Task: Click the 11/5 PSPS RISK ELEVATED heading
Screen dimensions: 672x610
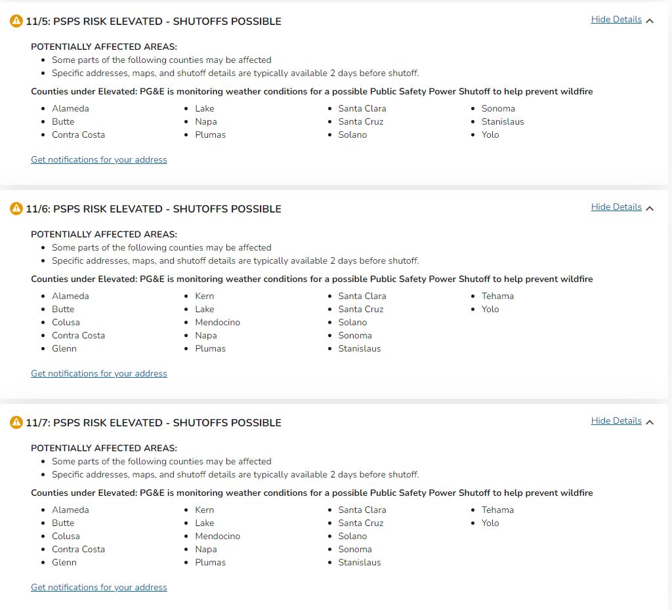Action: [x=154, y=22]
